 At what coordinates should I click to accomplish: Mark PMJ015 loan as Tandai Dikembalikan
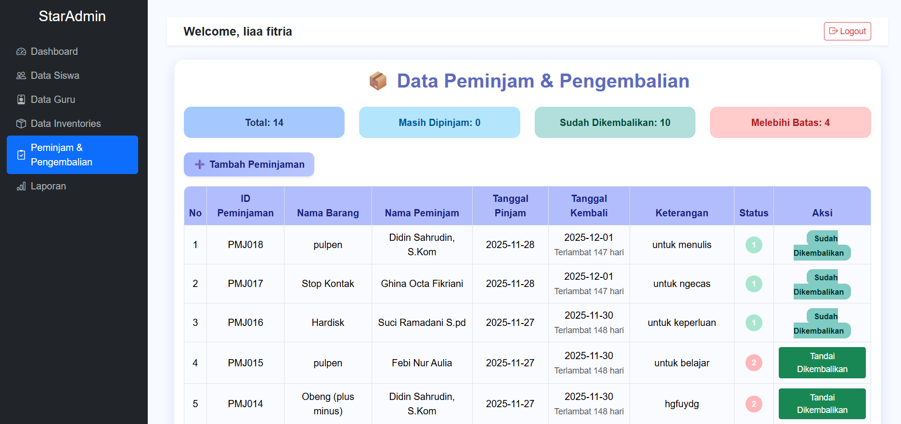click(x=822, y=362)
